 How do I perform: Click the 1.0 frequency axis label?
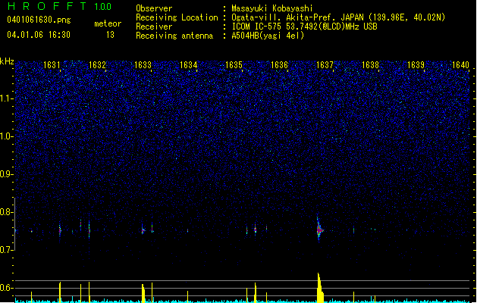click(7, 136)
